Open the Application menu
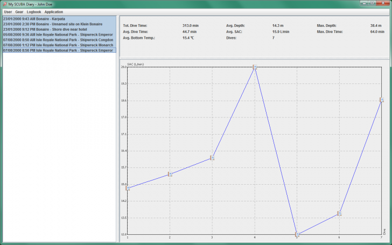392x245 pixels. 54,11
